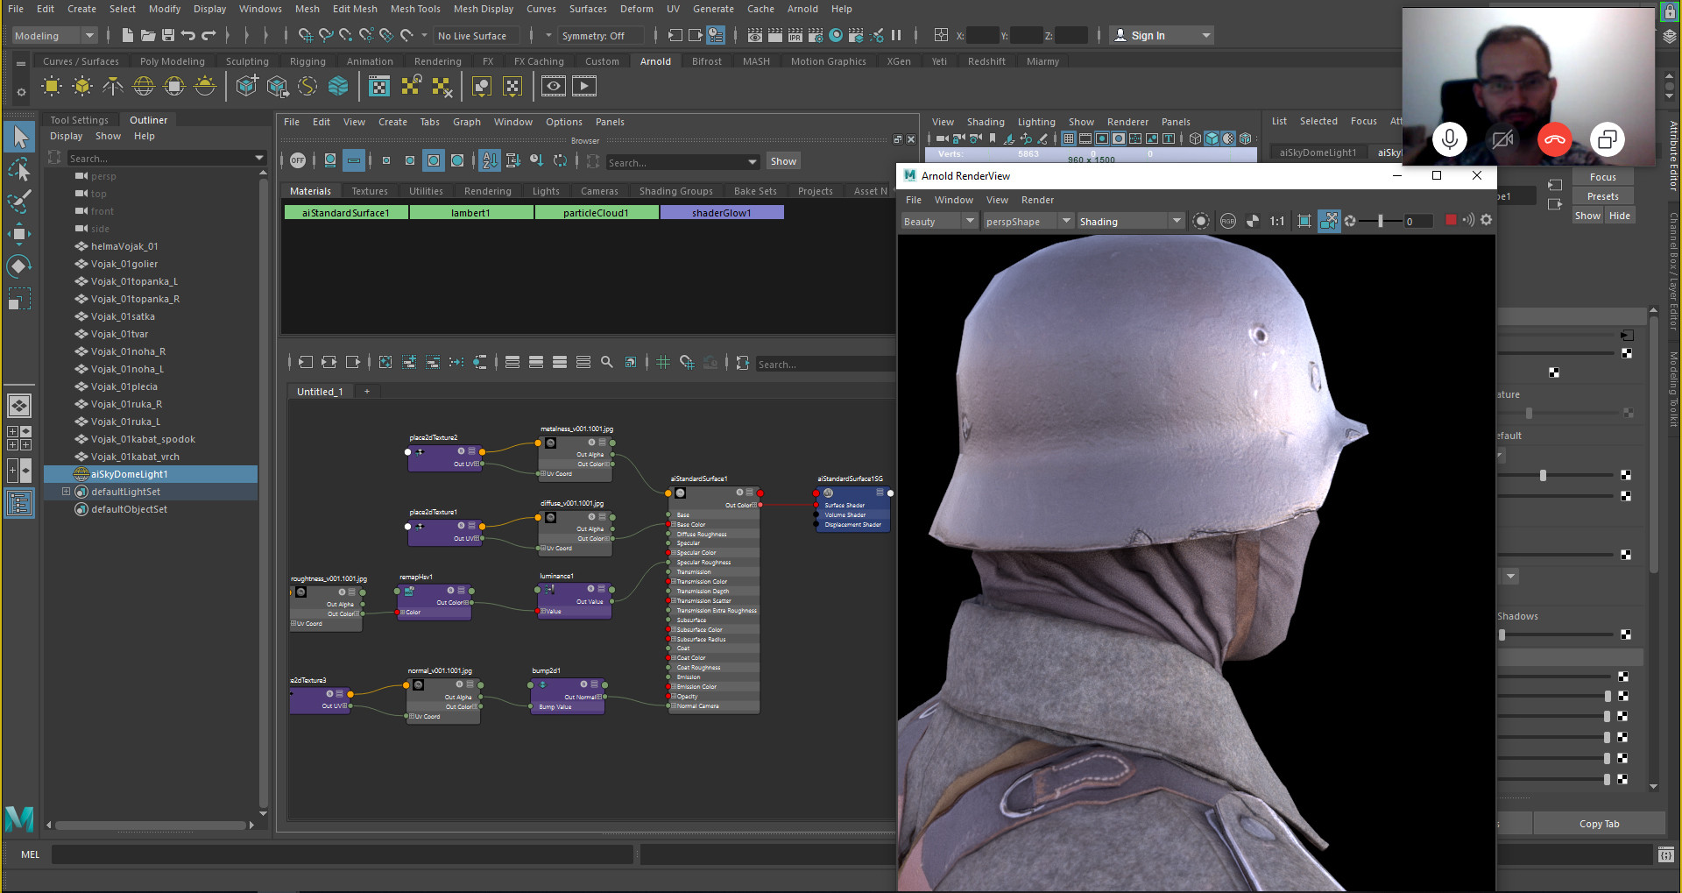Click the RenderView exposure slider
The height and width of the screenshot is (893, 1682).
[1380, 221]
